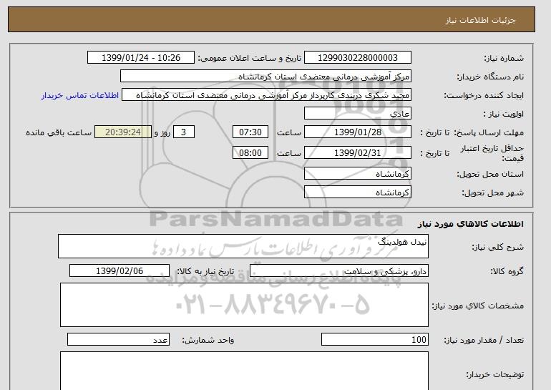Click the header title جزئیات اطلاعات نیاز

tap(480, 20)
